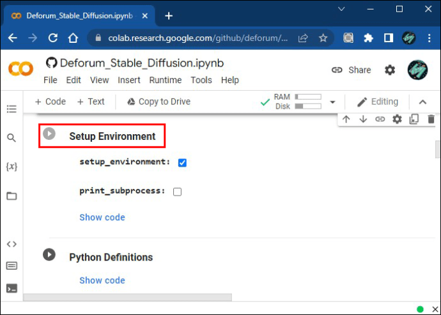
Task: Open the variables {x} panel icon
Action: tap(12, 167)
